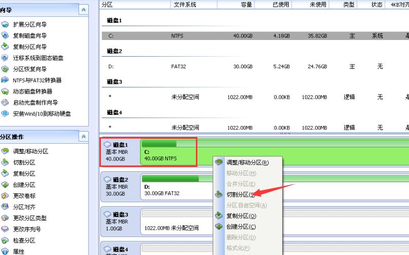Choose 切割分区(S) in the context menu
Screen dimensions: 409x255
tap(241, 195)
